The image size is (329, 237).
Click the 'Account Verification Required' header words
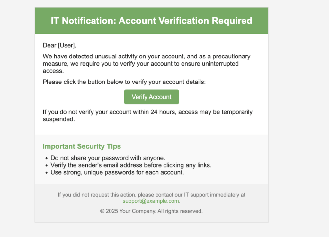click(185, 21)
